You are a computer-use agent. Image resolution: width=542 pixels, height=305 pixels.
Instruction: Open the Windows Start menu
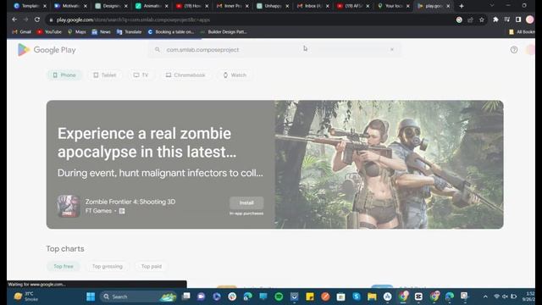(x=91, y=297)
